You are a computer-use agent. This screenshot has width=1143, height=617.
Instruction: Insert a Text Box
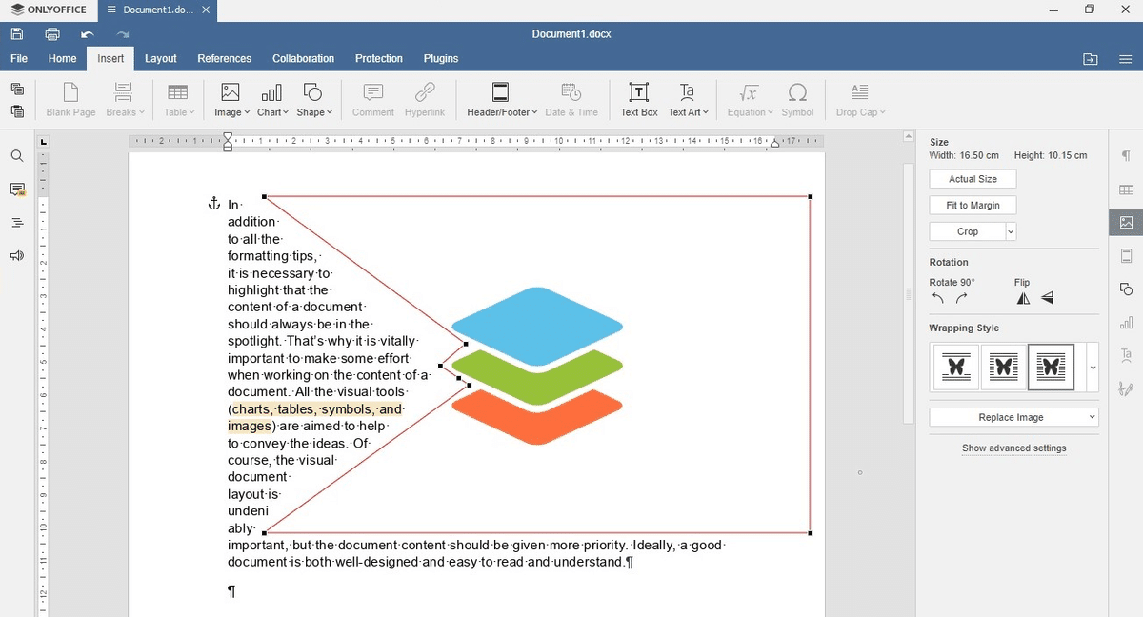(639, 100)
